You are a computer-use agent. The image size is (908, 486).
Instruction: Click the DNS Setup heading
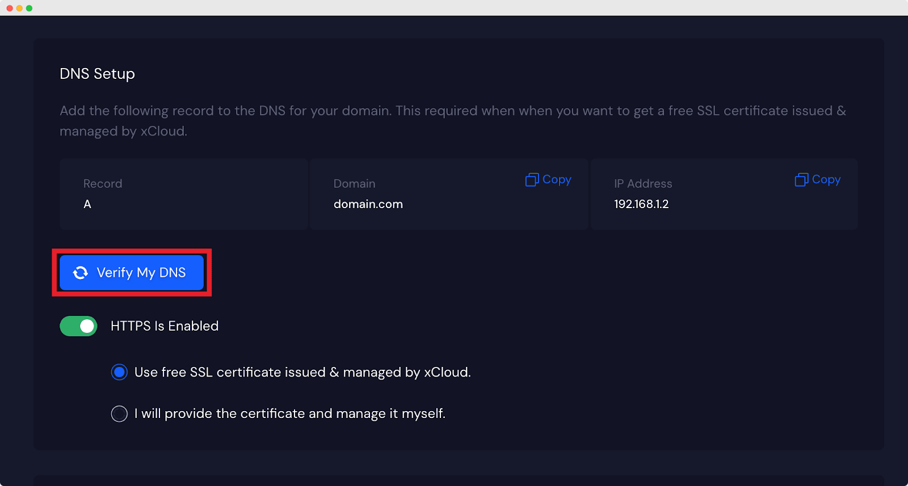coord(97,74)
